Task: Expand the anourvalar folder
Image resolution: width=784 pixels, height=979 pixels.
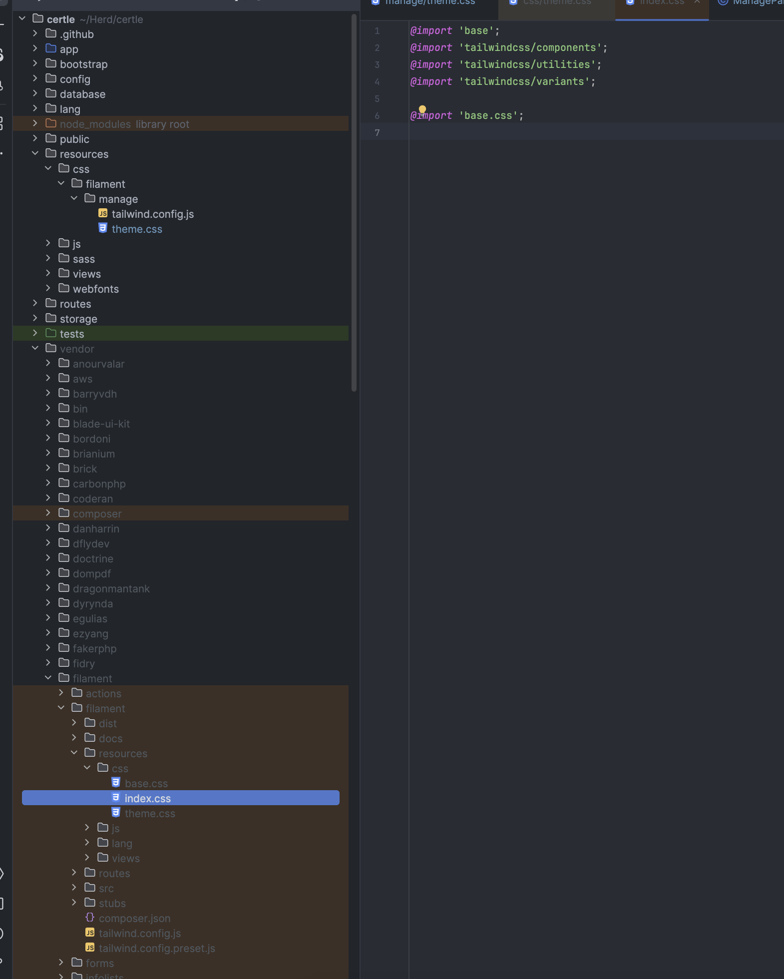Action: pos(48,363)
